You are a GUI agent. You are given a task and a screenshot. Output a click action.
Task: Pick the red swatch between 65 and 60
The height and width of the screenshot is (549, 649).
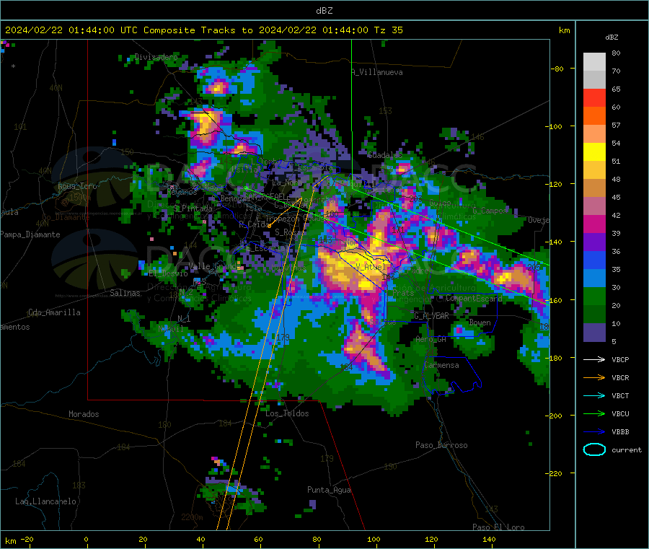594,97
